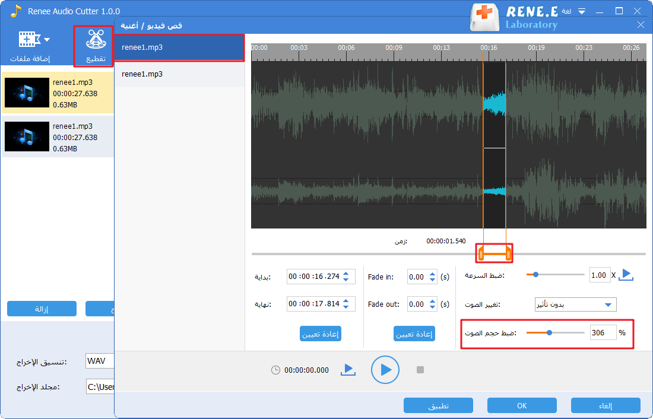This screenshot has width=653, height=419.
Task: Select second renee1.mp3 in the cutter file list
Action: (x=179, y=74)
